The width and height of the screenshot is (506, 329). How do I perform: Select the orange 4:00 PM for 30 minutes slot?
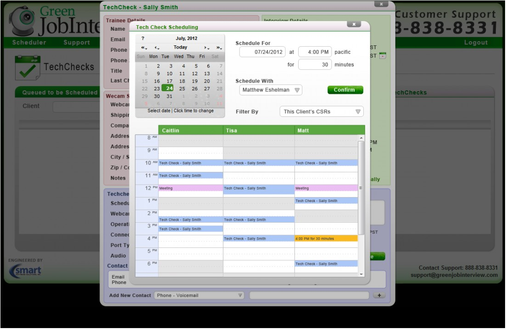pyautogui.click(x=326, y=238)
